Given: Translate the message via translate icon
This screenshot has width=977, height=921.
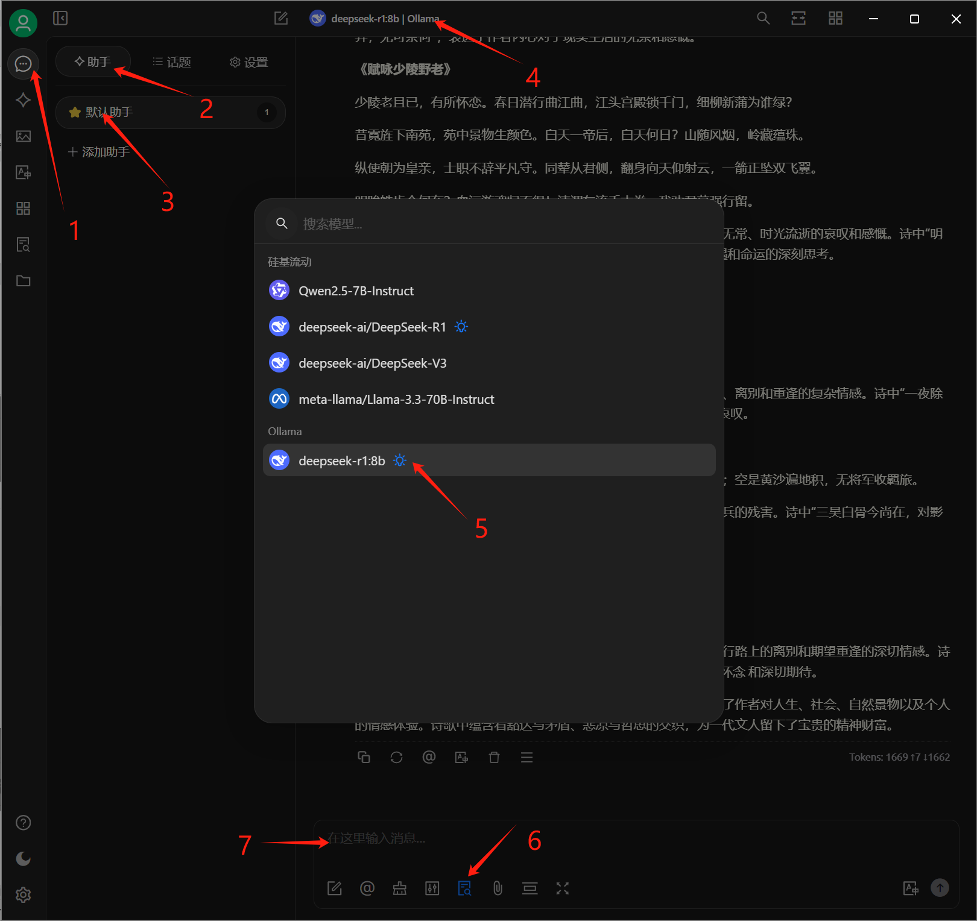Looking at the screenshot, I should click(461, 757).
